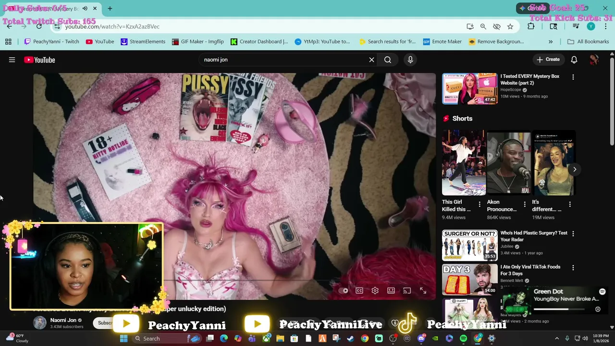Switch the player to theater mode
This screenshot has width=615, height=346.
391,290
